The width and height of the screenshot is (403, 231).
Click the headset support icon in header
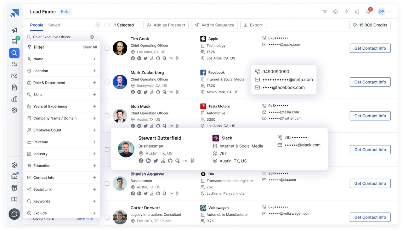(357, 12)
